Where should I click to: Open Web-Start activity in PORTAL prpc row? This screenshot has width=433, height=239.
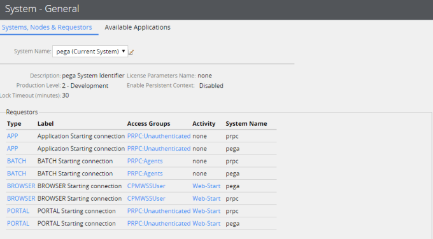[x=206, y=211]
